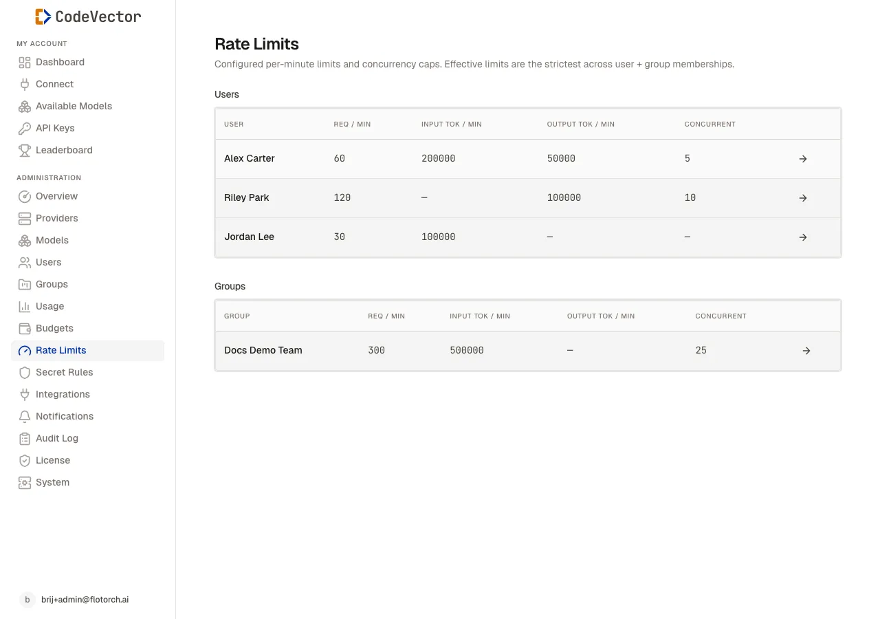Click the Budgets wallet icon
The image size is (880, 619).
click(25, 329)
